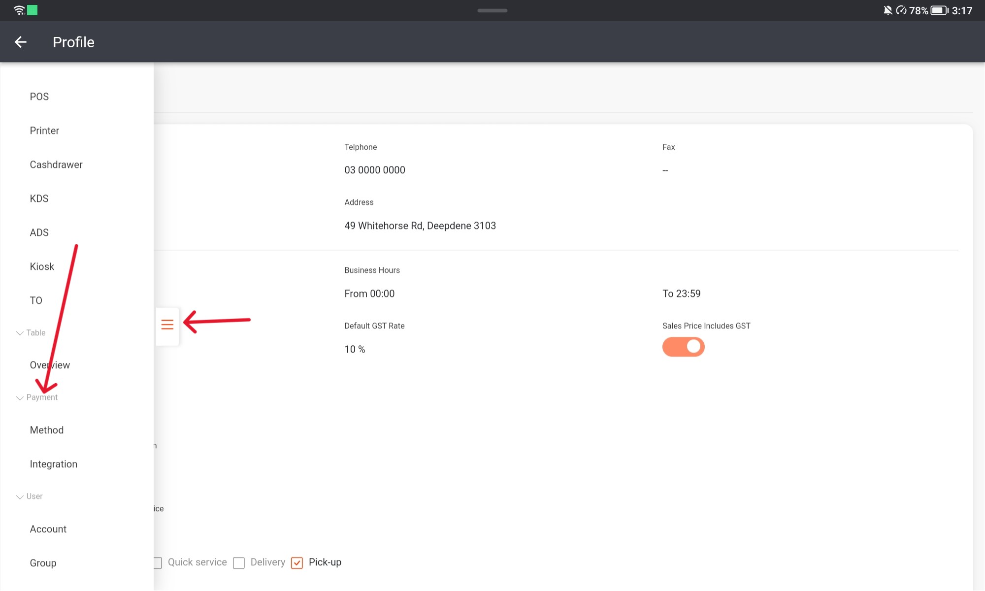Image resolution: width=985 pixels, height=591 pixels.
Task: Select the Account option under User
Action: [48, 528]
